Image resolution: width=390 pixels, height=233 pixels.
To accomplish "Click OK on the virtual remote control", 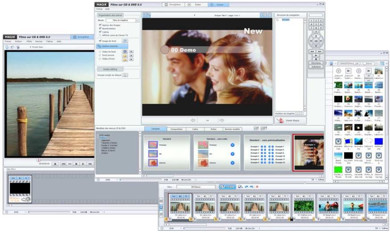I will tap(316, 41).
